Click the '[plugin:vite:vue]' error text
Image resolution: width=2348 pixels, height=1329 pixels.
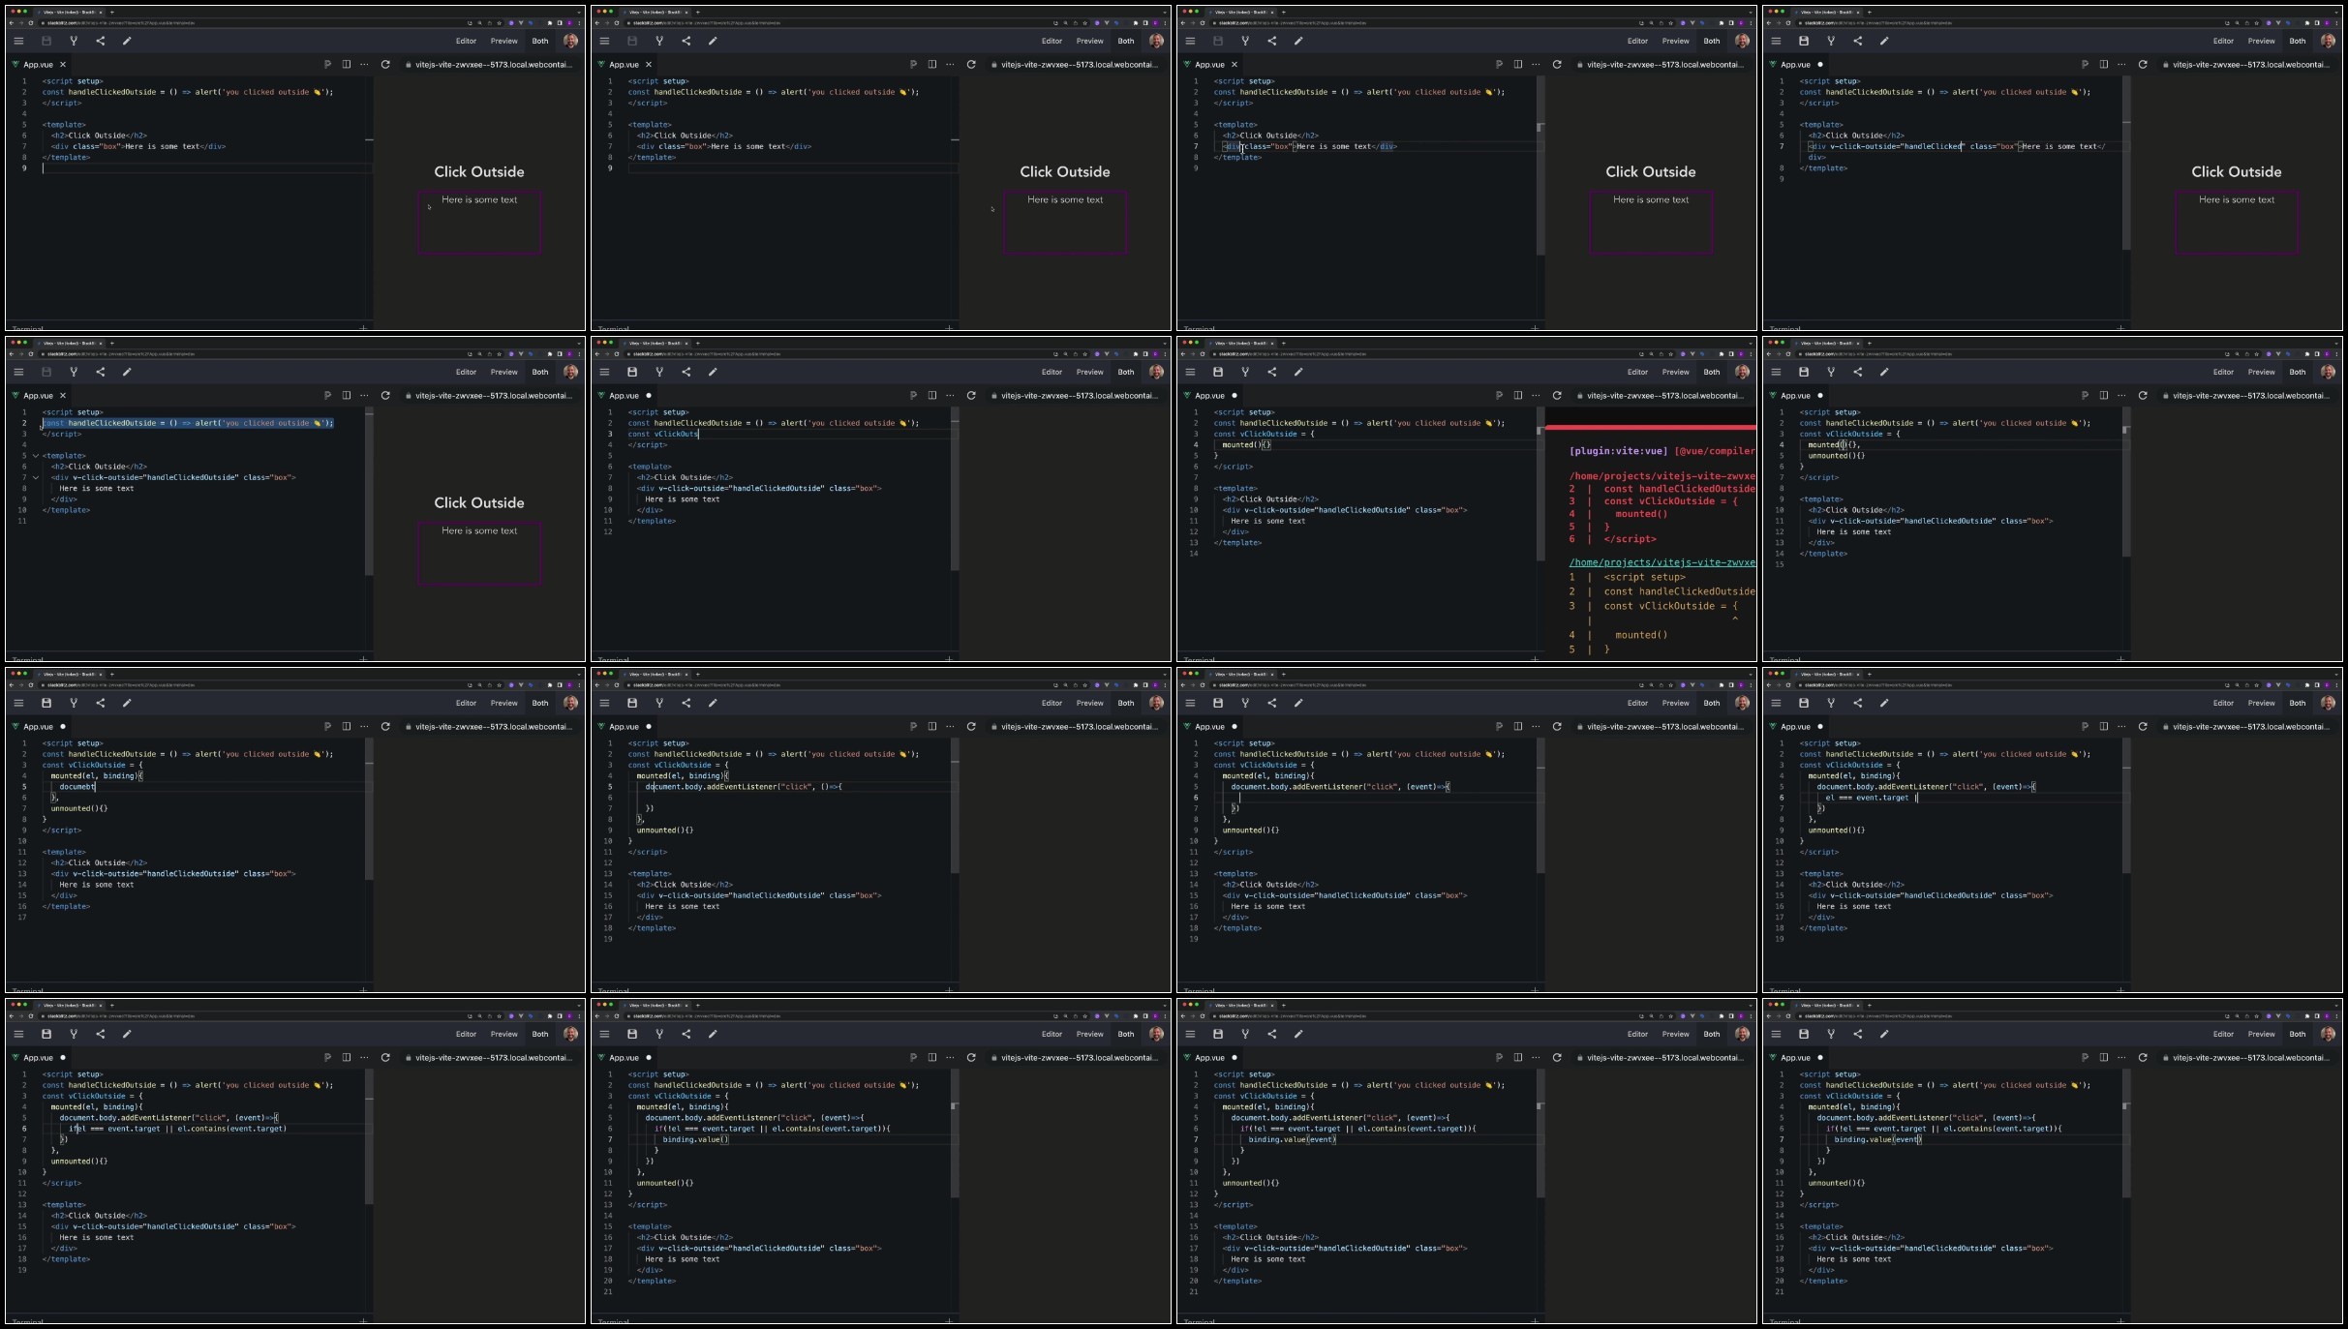click(x=1618, y=451)
